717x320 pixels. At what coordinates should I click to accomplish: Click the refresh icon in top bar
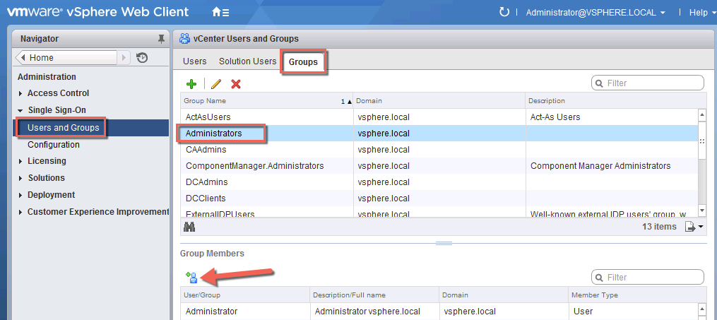click(x=504, y=12)
